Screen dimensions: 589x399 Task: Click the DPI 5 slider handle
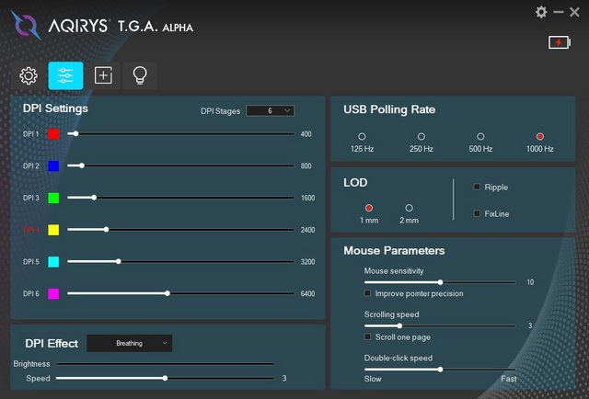point(119,261)
